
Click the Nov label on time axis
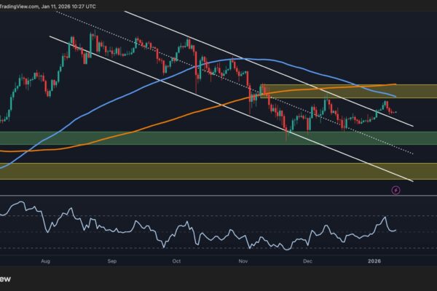243,260
